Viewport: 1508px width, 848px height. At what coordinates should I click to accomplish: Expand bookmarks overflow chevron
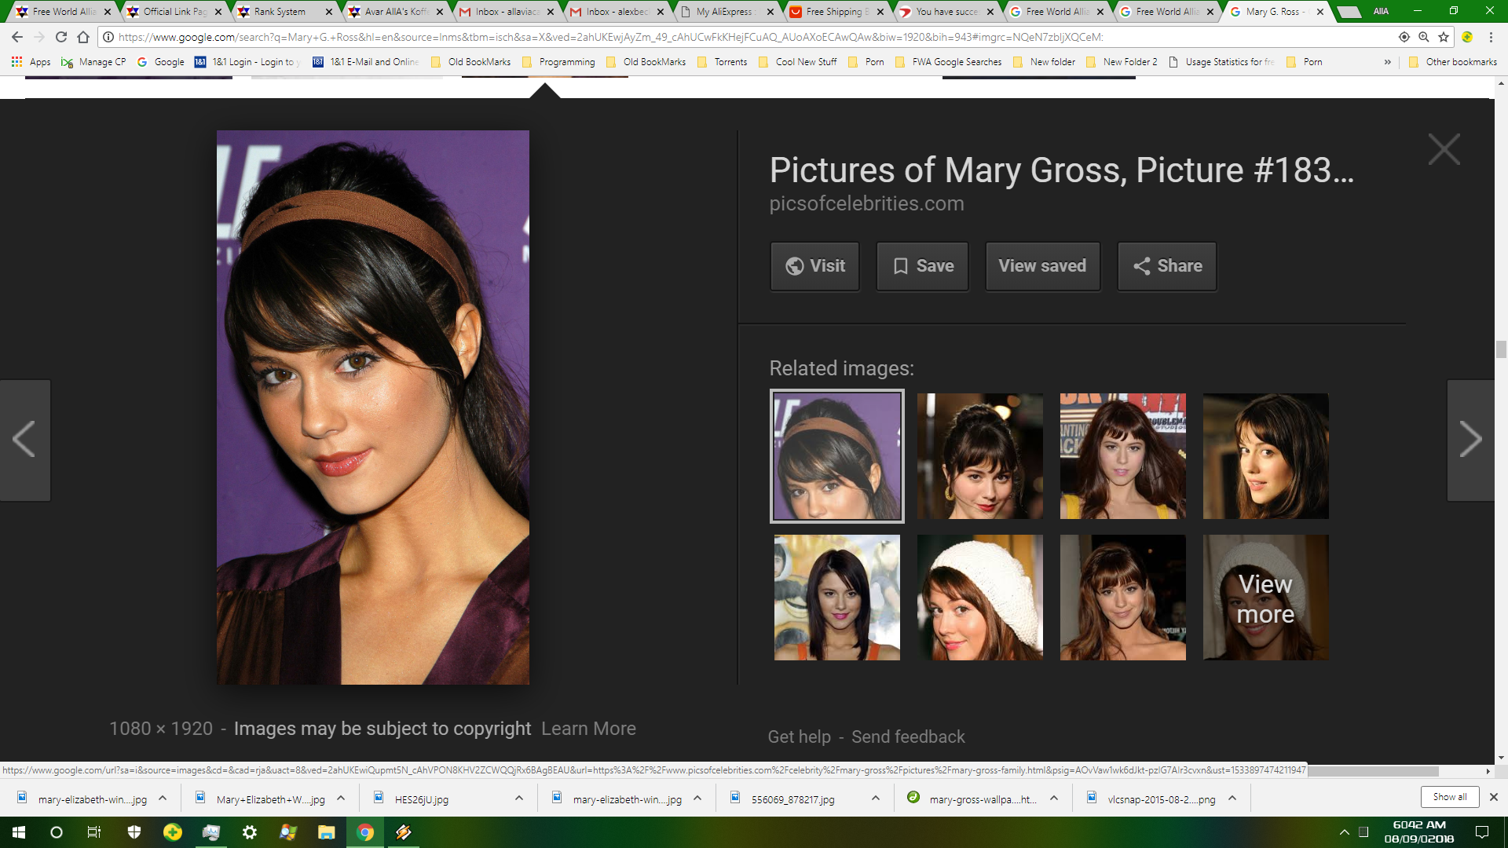pos(1387,62)
